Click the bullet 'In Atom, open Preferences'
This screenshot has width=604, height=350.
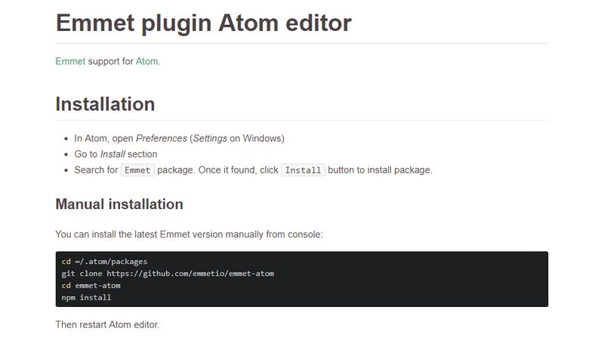click(x=179, y=138)
